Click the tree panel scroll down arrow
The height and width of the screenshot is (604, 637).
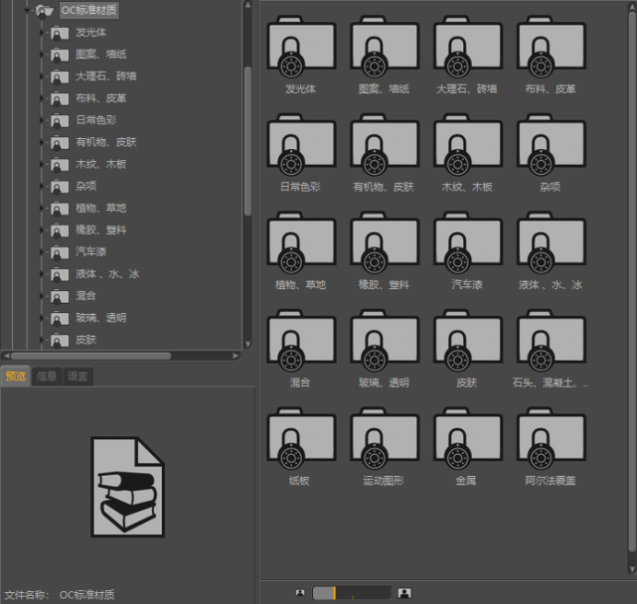click(x=247, y=344)
